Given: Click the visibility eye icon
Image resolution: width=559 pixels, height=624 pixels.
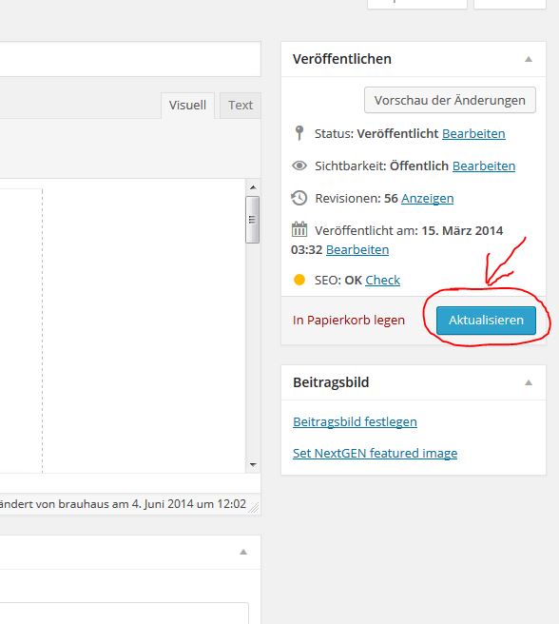Looking at the screenshot, I should point(299,166).
